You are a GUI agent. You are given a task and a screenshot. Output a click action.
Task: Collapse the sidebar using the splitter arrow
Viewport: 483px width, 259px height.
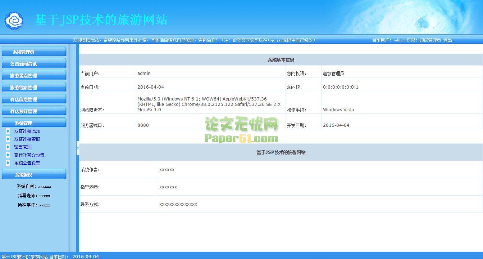pyautogui.click(x=77, y=148)
